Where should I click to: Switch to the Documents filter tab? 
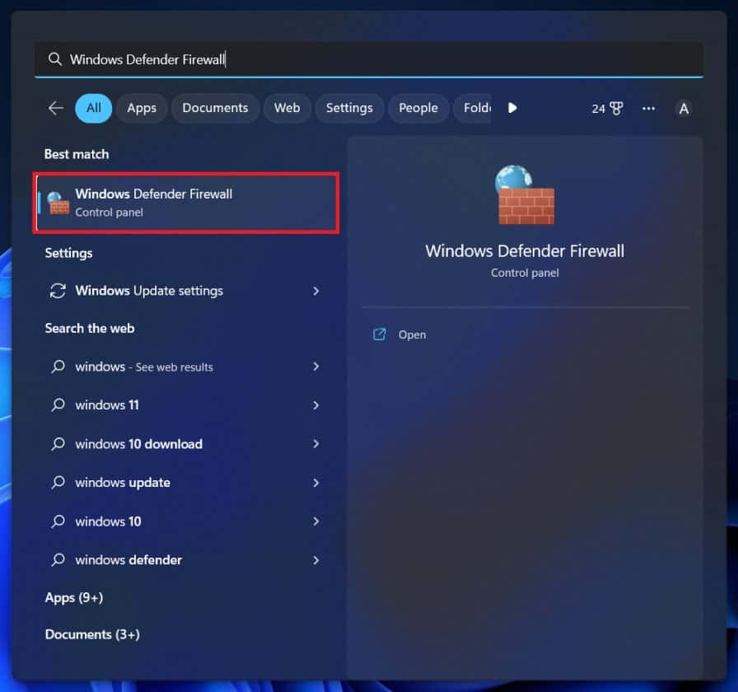coord(215,108)
